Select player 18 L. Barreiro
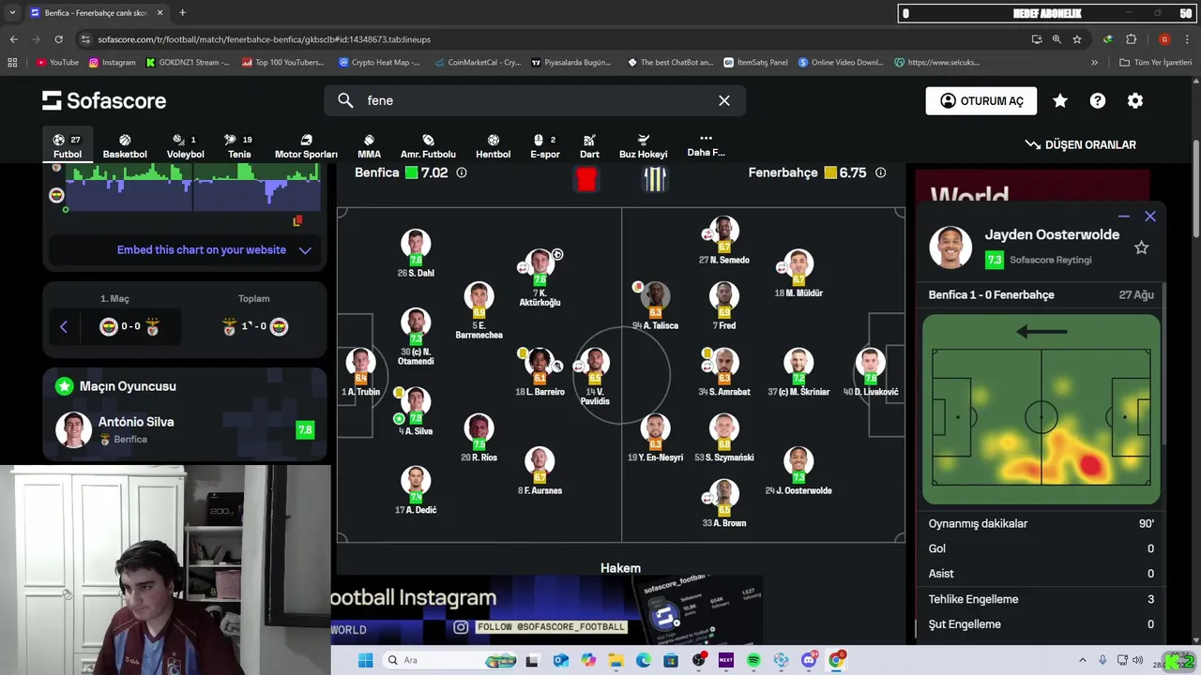Viewport: 1201px width, 675px height. (x=540, y=372)
